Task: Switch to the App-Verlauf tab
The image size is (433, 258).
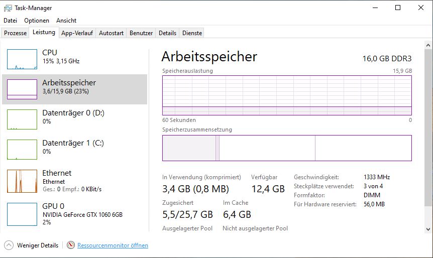Action: pos(77,33)
